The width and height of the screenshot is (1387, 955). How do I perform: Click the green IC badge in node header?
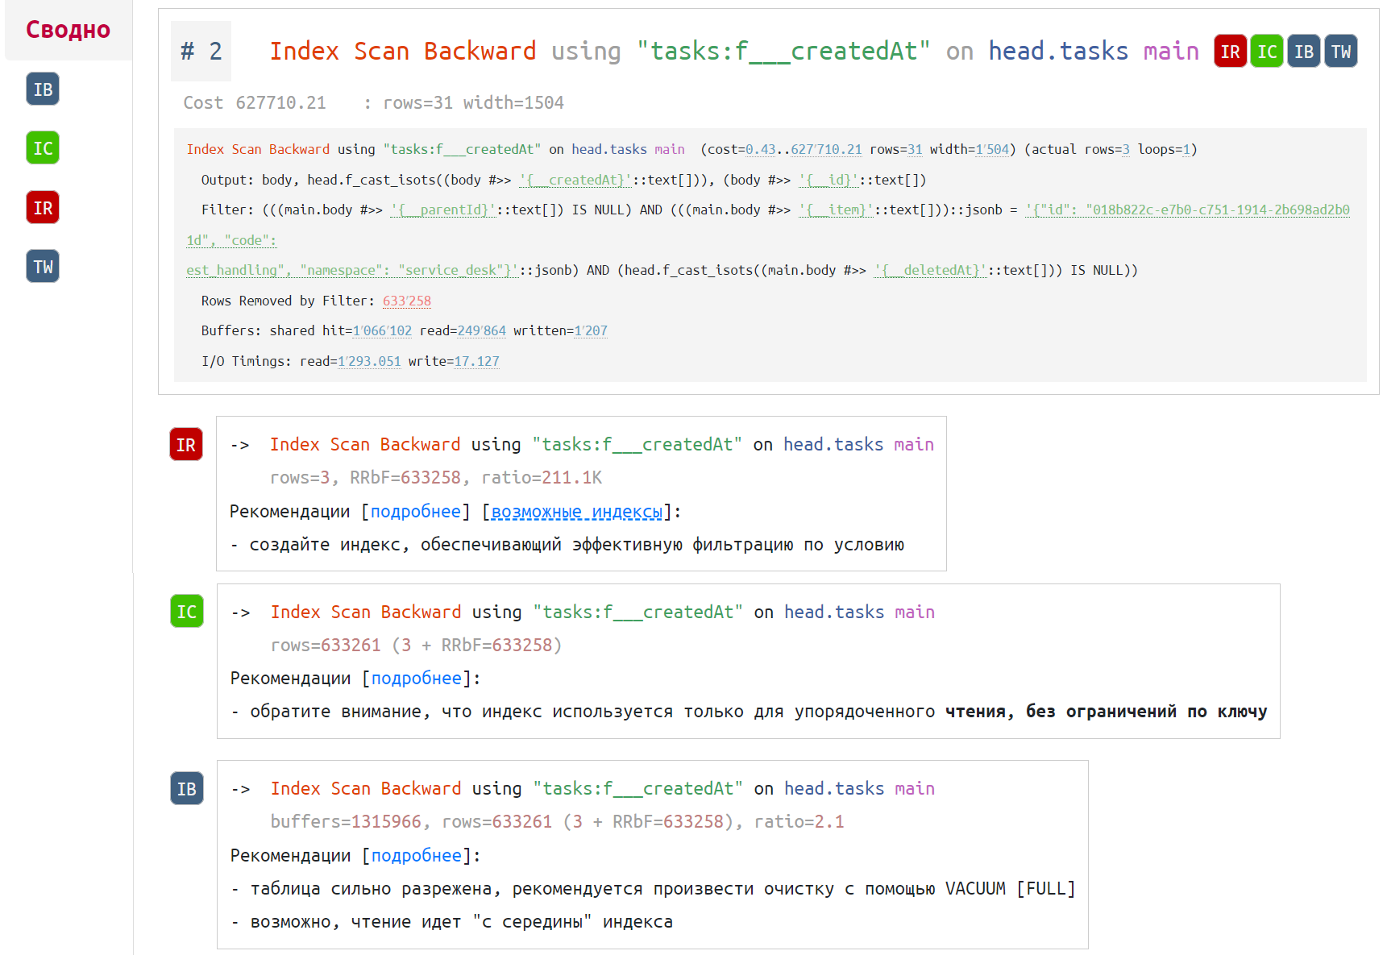pos(1267,52)
